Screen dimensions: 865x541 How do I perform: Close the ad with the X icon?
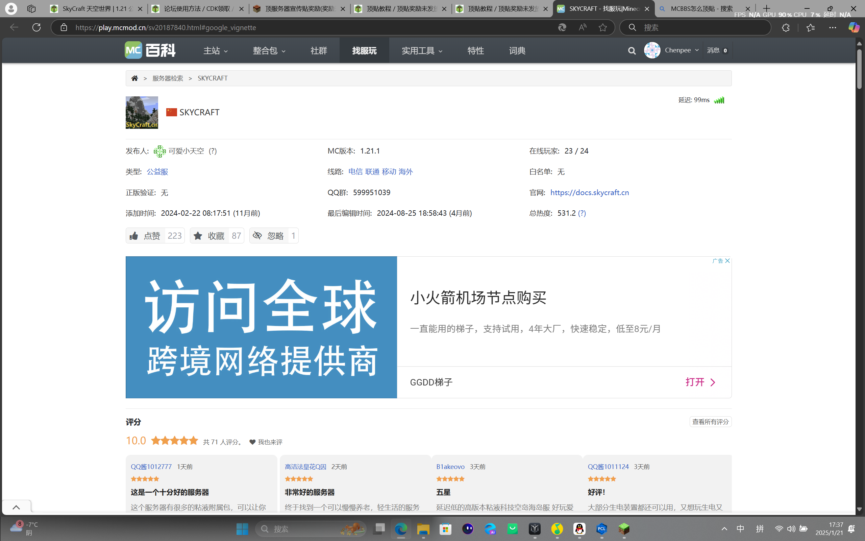click(x=727, y=260)
